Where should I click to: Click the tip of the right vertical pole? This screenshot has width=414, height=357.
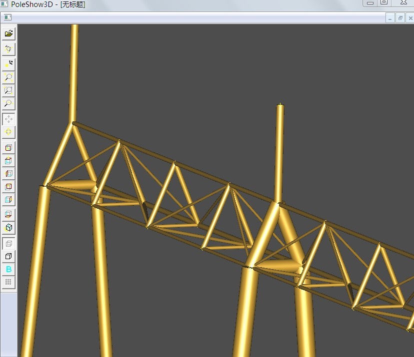[280, 105]
